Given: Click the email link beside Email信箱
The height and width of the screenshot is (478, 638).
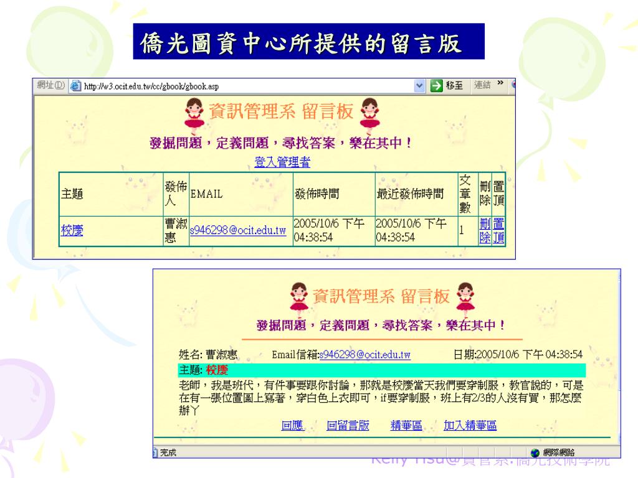Looking at the screenshot, I should tap(365, 354).
